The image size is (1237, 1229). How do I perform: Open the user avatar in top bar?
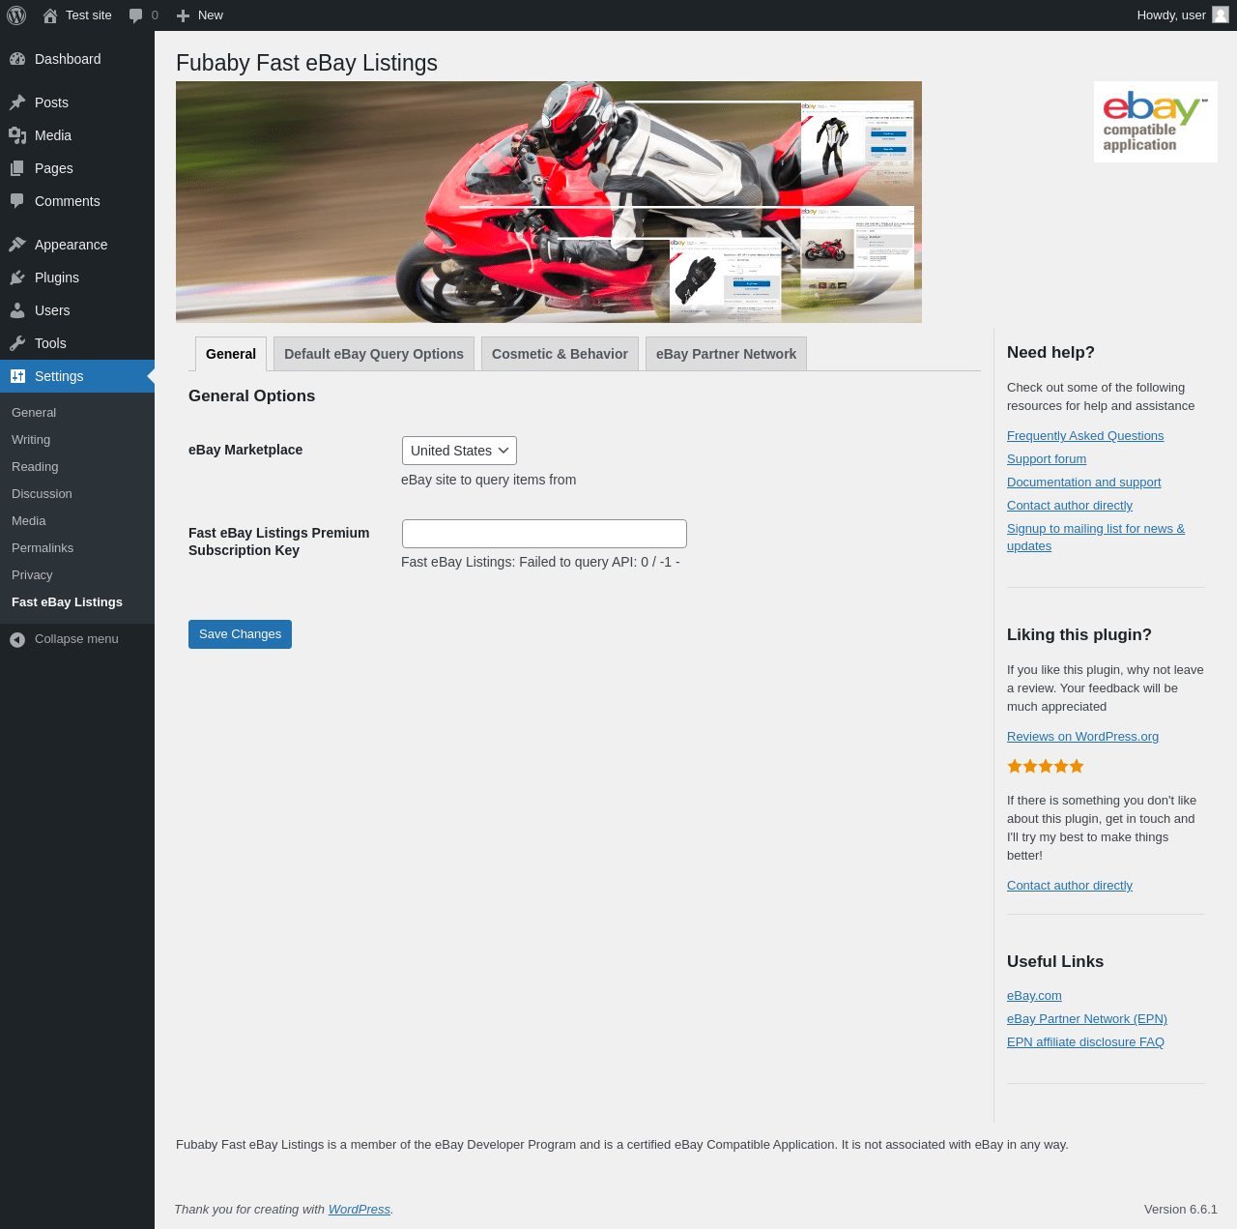pos(1221,15)
